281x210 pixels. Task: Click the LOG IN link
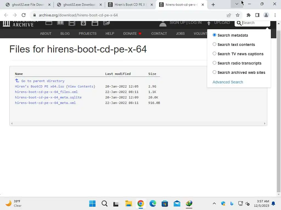tap(195, 23)
